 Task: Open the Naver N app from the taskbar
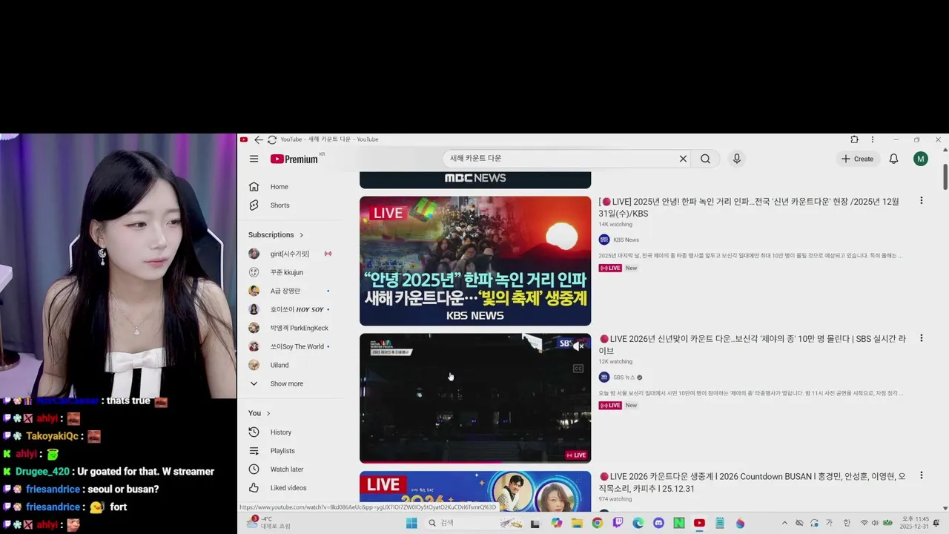678,523
